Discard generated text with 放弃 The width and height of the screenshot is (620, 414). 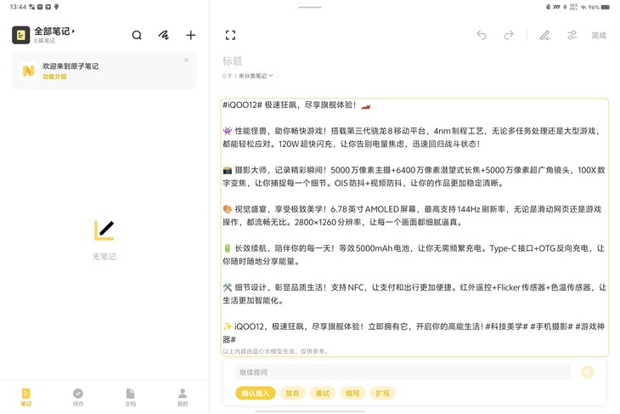pos(293,393)
